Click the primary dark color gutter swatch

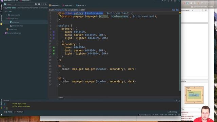click(54, 35)
